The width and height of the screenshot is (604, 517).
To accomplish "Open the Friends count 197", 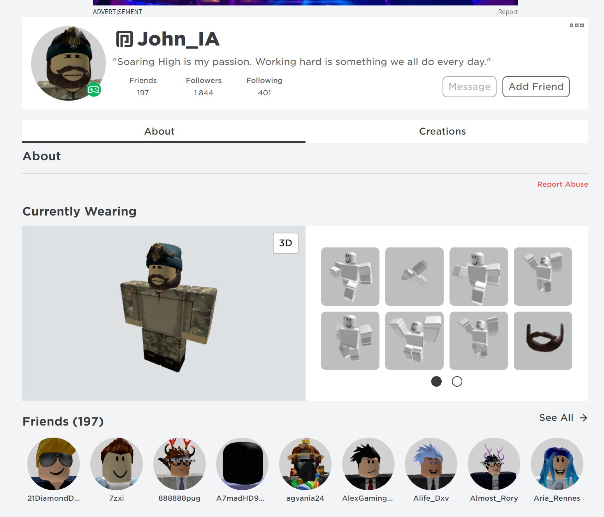I will 143,93.
